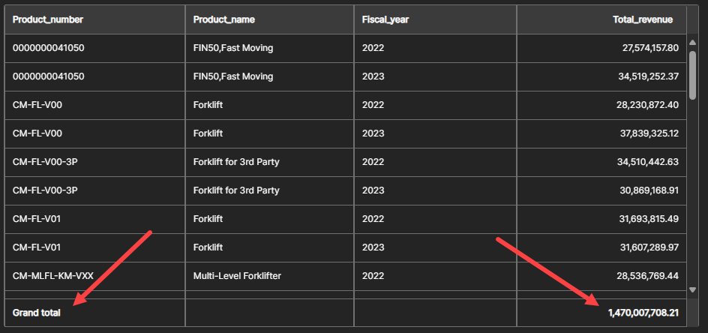
Task: Click the Forklift for 3rd Party 2022 row
Action: pos(346,162)
